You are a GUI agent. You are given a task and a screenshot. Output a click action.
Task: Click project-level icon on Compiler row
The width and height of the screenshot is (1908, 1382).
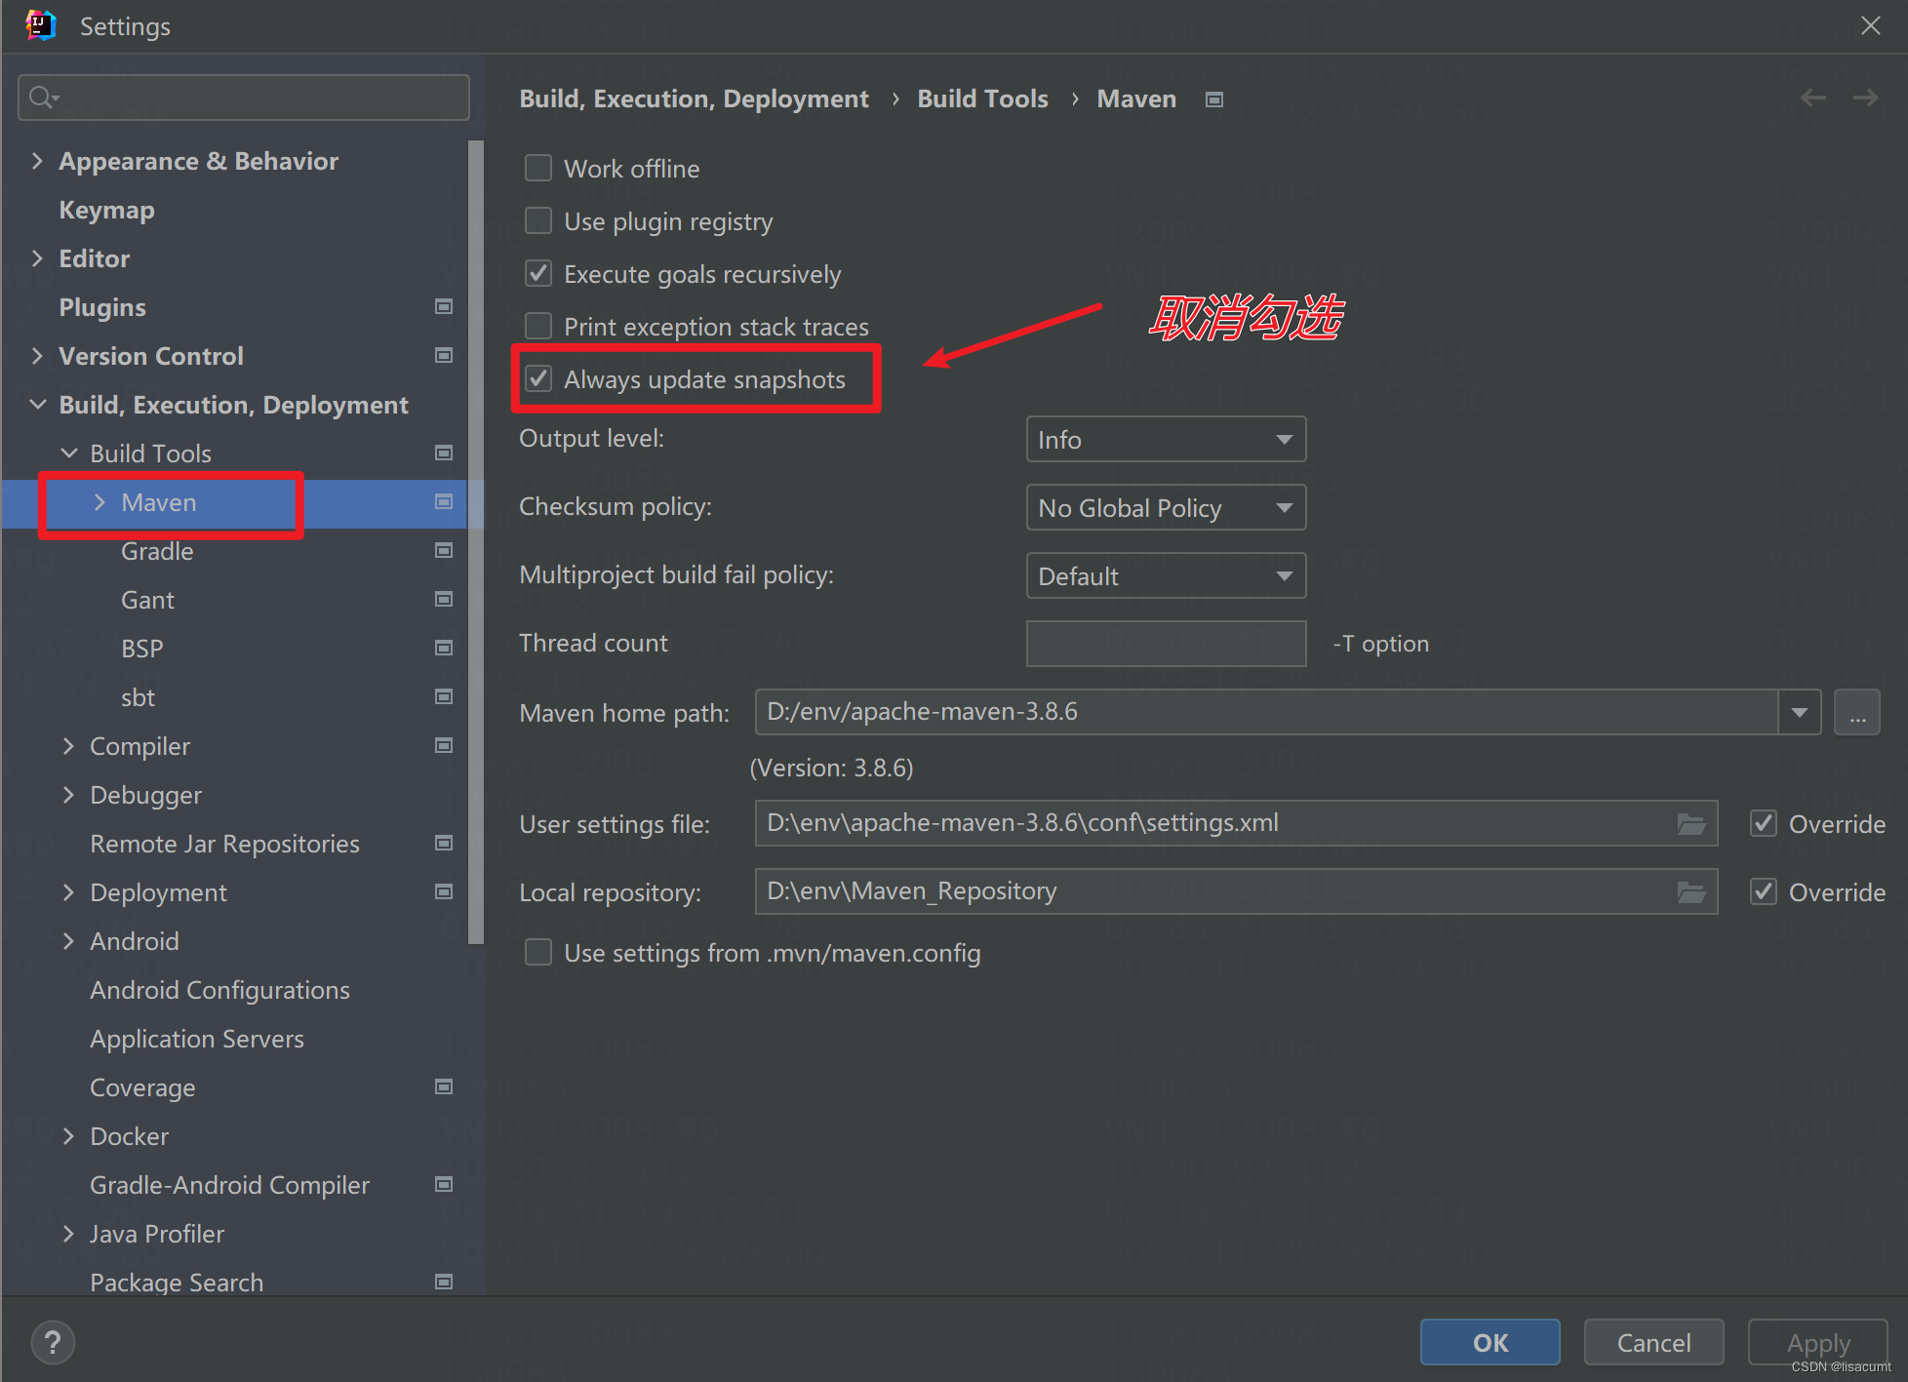pos(444,745)
